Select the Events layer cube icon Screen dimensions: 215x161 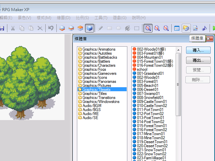90,28
